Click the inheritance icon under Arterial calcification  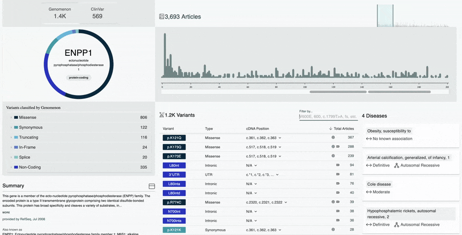pos(396,165)
